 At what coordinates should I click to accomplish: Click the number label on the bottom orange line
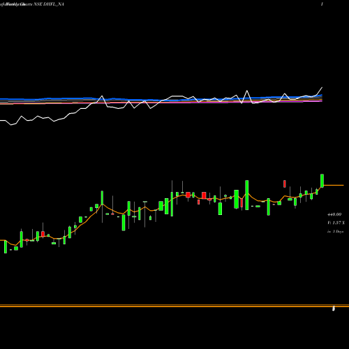point(334,309)
